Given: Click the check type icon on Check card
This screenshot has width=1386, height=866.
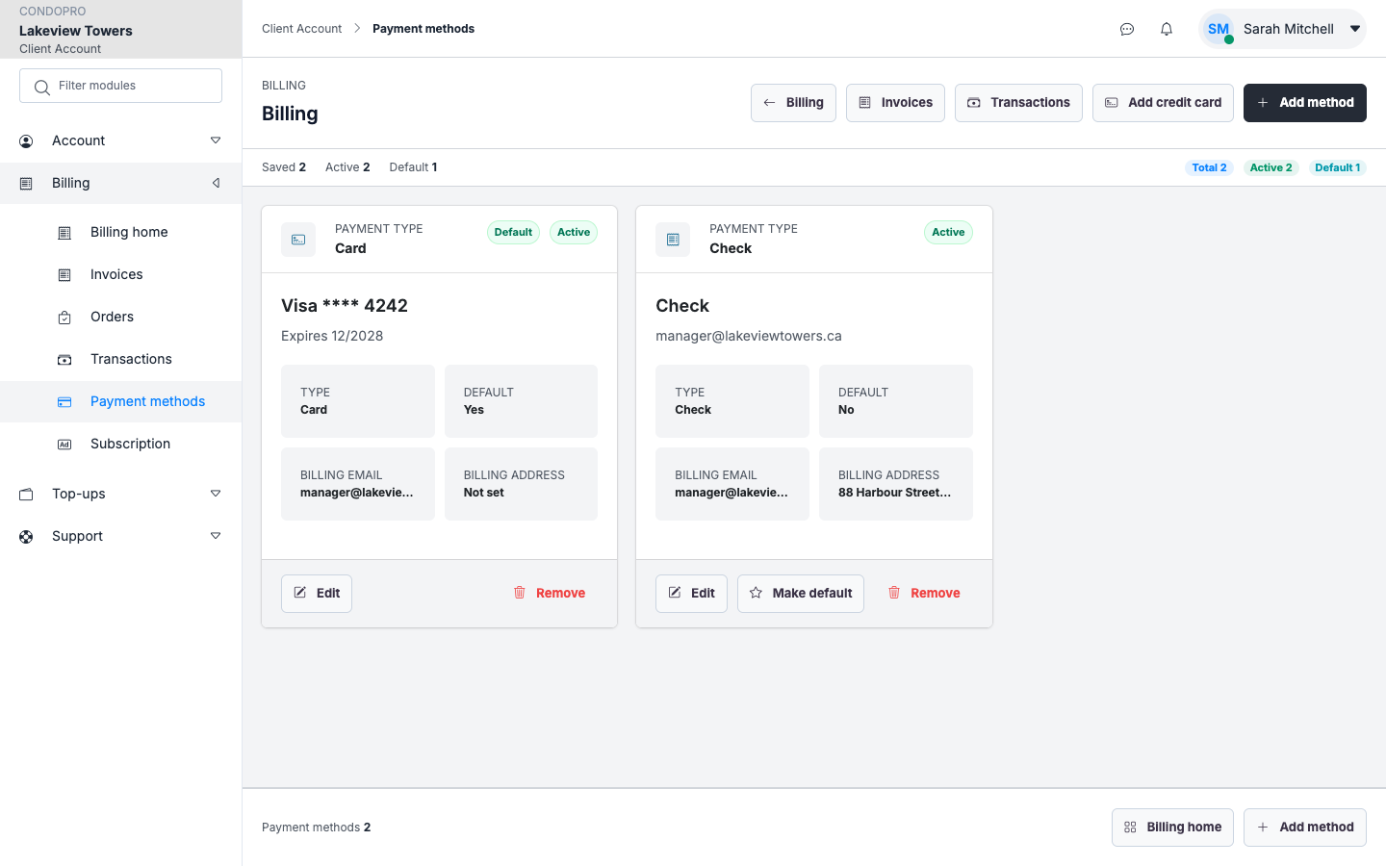Looking at the screenshot, I should [x=673, y=240].
